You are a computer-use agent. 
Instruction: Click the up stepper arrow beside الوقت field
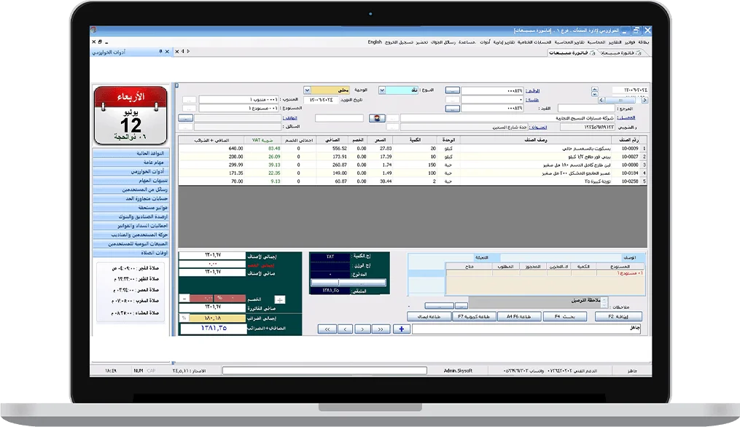click(594, 89)
